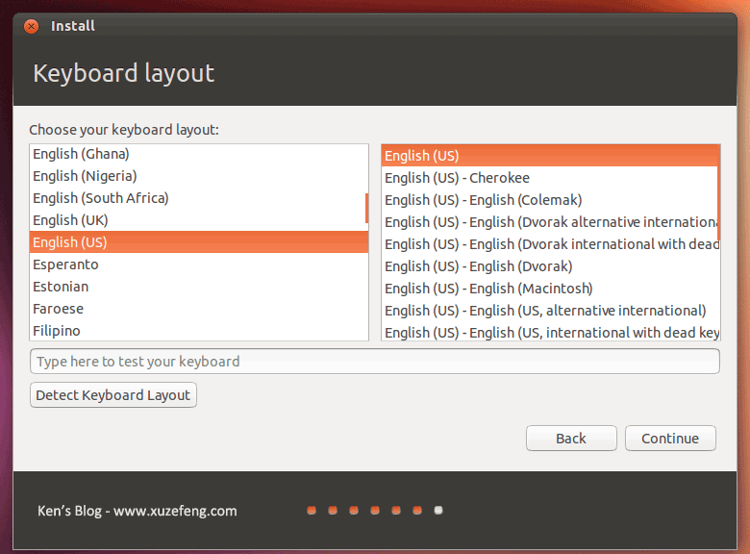750x554 pixels.
Task: Pick Dvorak alternative international variant
Action: pos(550,222)
